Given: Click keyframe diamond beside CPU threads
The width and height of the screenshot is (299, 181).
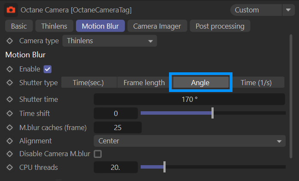Looking at the screenshot, I should coord(10,167).
